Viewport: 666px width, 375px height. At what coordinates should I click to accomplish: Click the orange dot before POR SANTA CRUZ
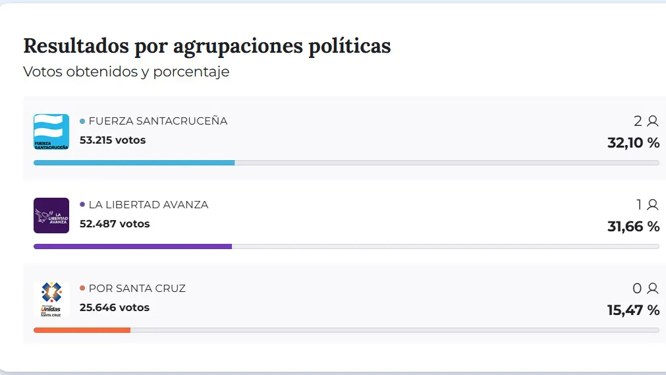pyautogui.click(x=82, y=289)
